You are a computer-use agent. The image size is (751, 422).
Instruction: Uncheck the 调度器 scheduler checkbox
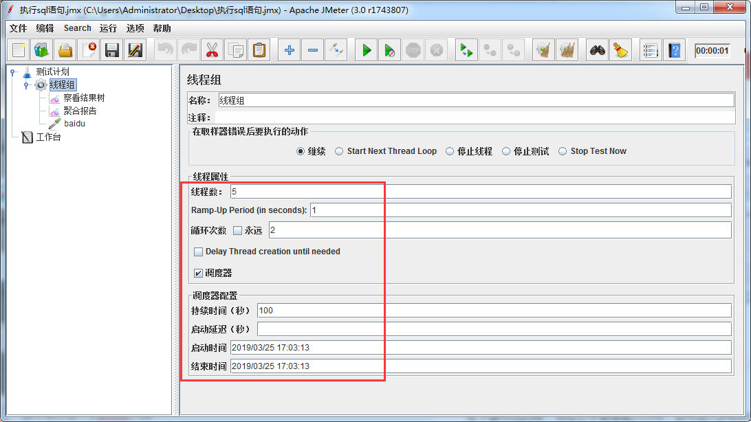(198, 273)
